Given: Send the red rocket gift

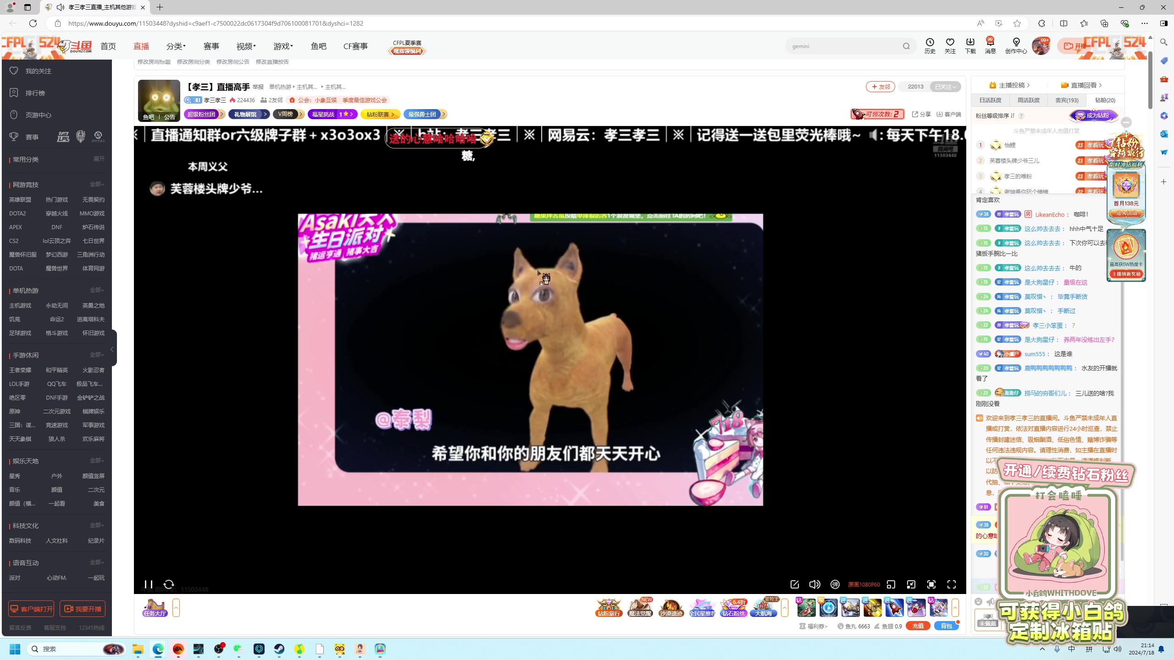Looking at the screenshot, I should pyautogui.click(x=894, y=608).
